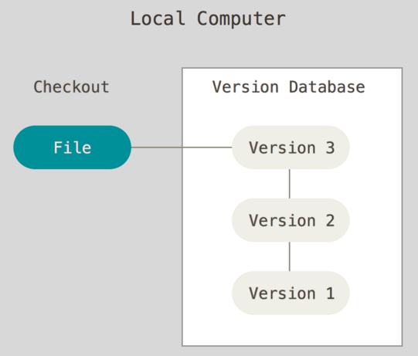This screenshot has width=418, height=356.
Task: Click the Checkout label
Action: pos(71,86)
